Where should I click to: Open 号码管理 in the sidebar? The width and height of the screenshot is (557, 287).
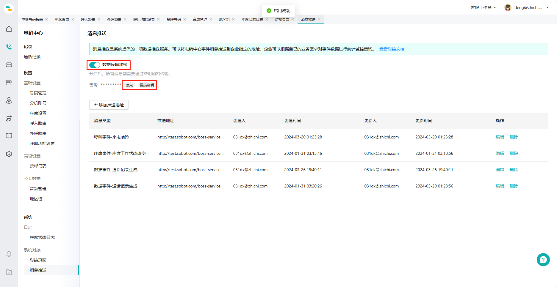pyautogui.click(x=38, y=93)
